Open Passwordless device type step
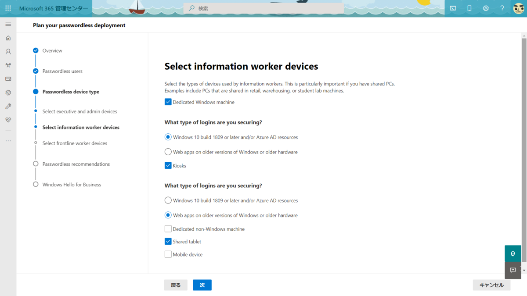 pyautogui.click(x=71, y=92)
